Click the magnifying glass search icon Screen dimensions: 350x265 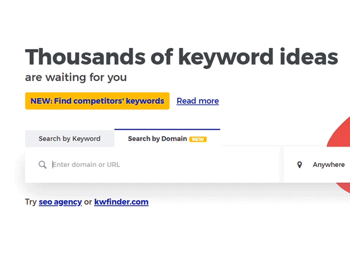[x=43, y=165]
